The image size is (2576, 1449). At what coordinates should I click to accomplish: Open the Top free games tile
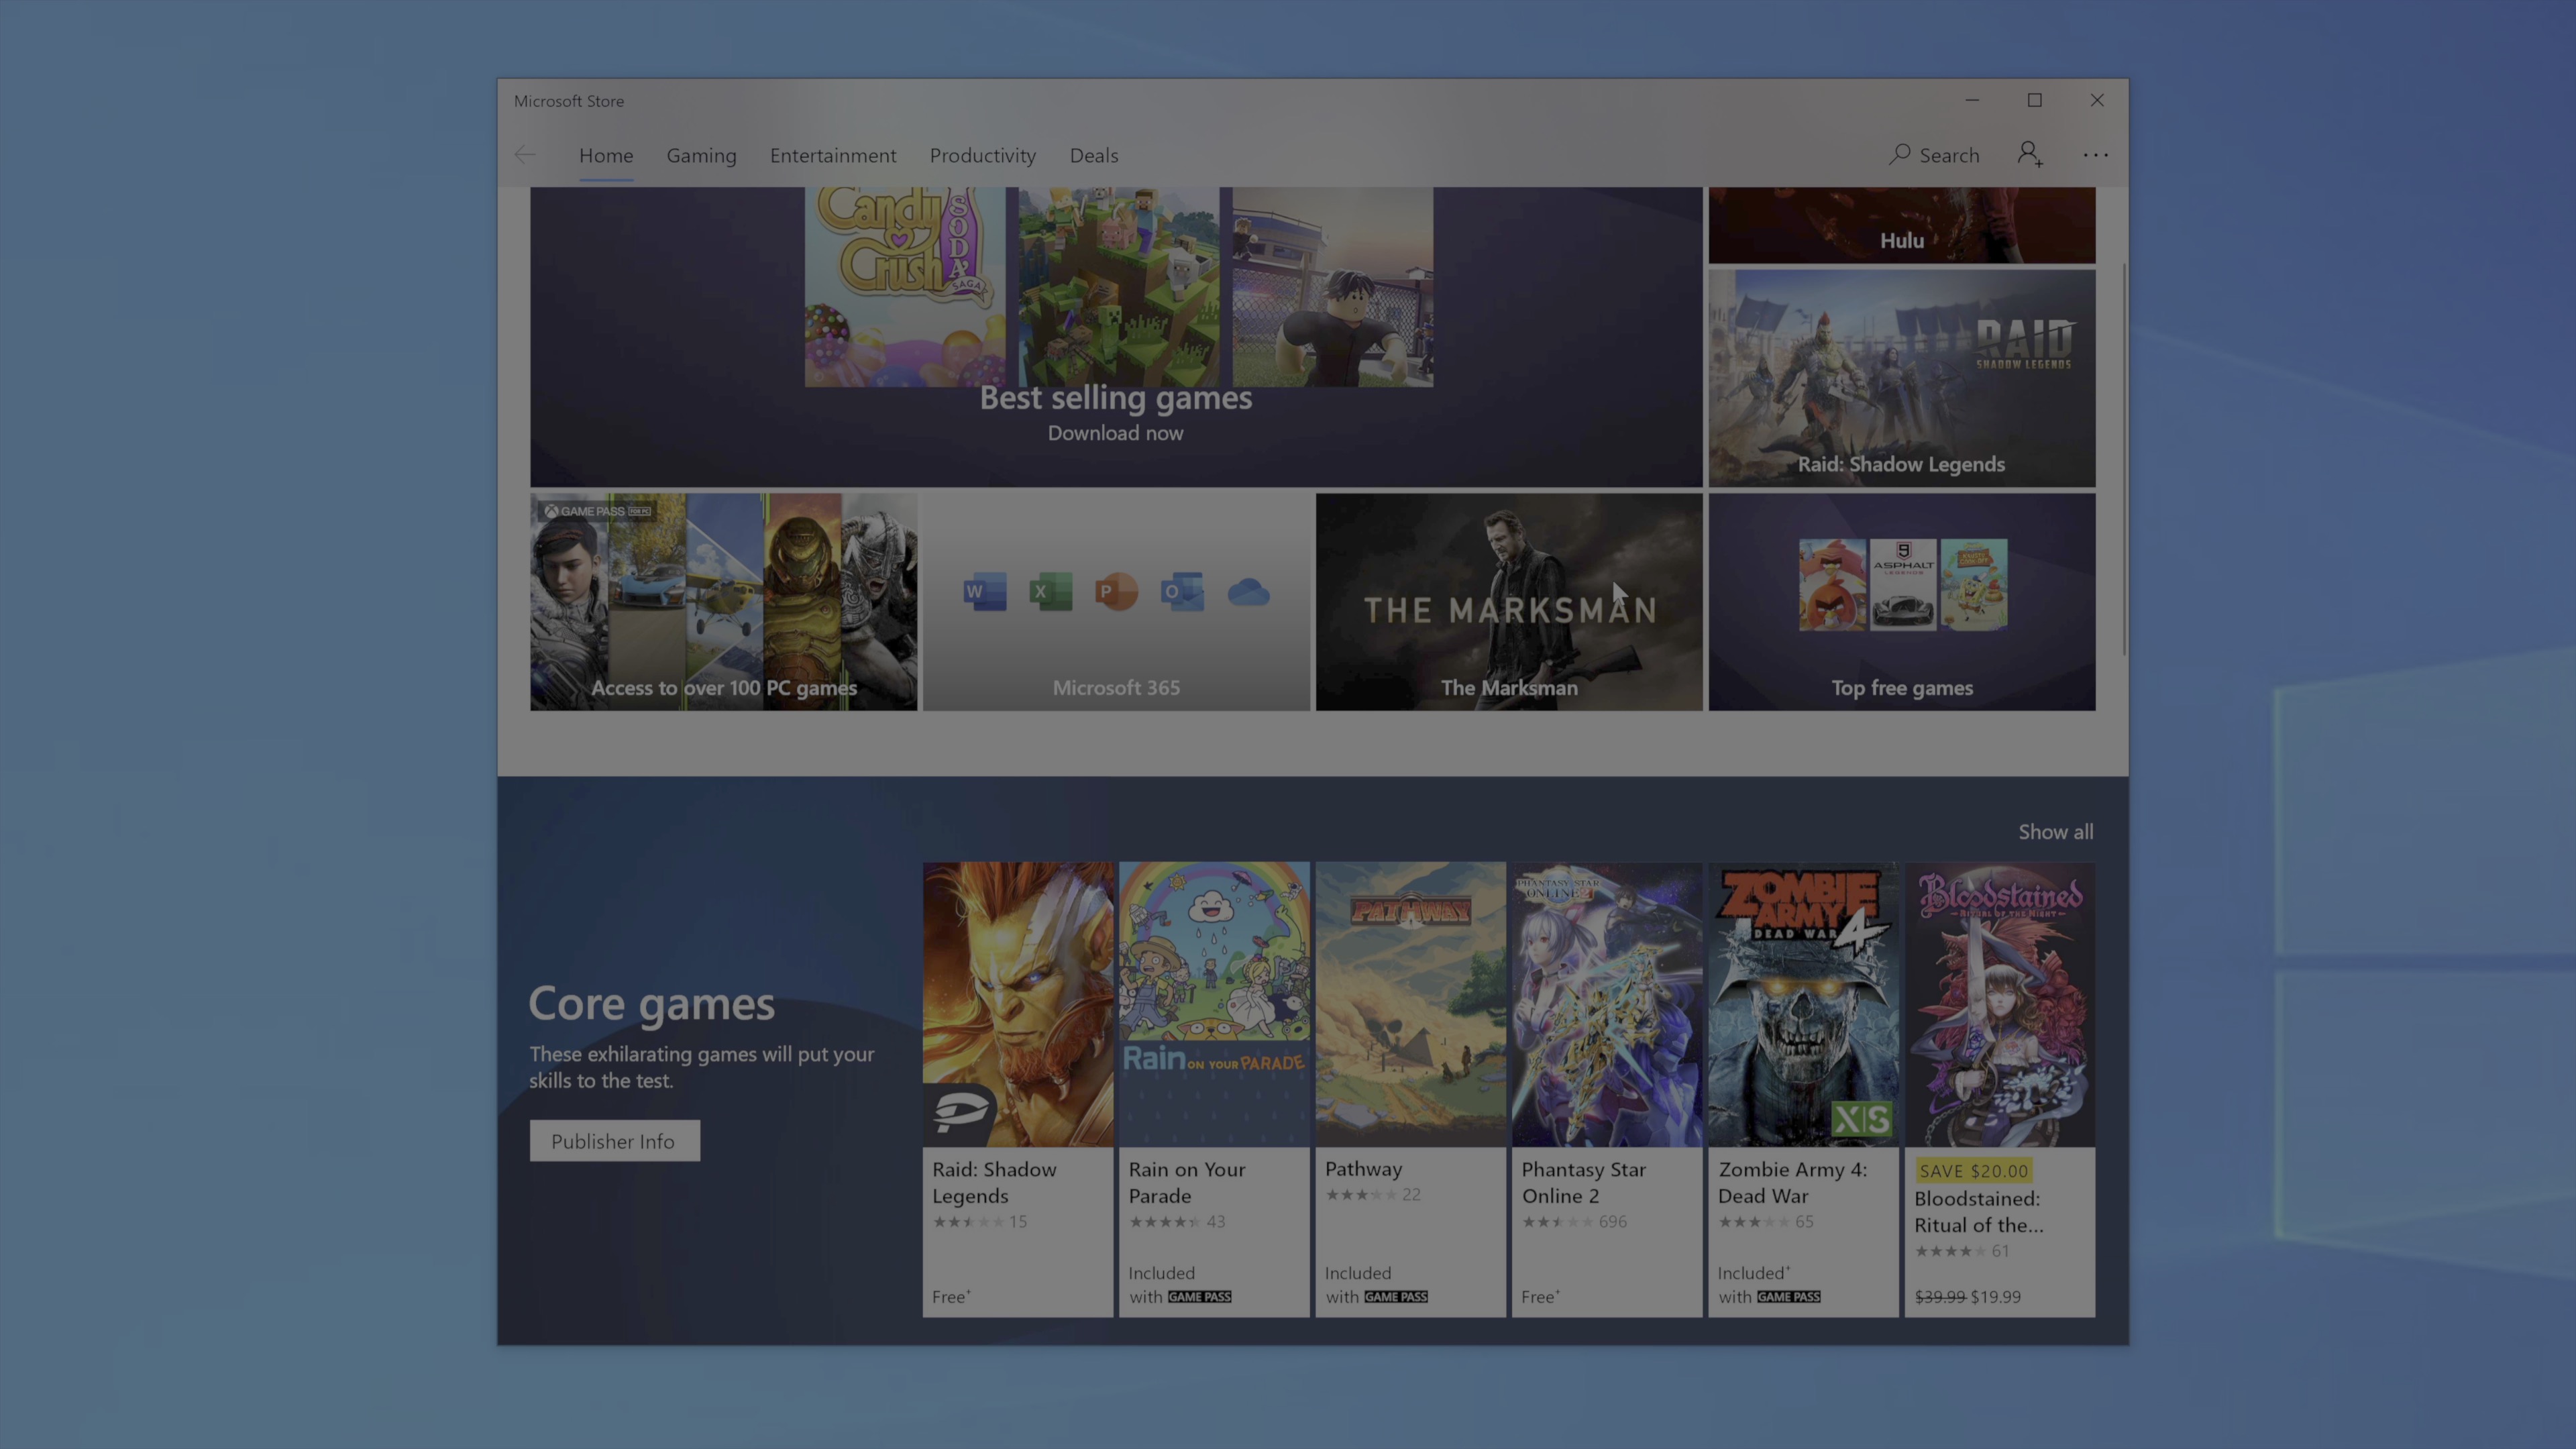(x=1901, y=601)
